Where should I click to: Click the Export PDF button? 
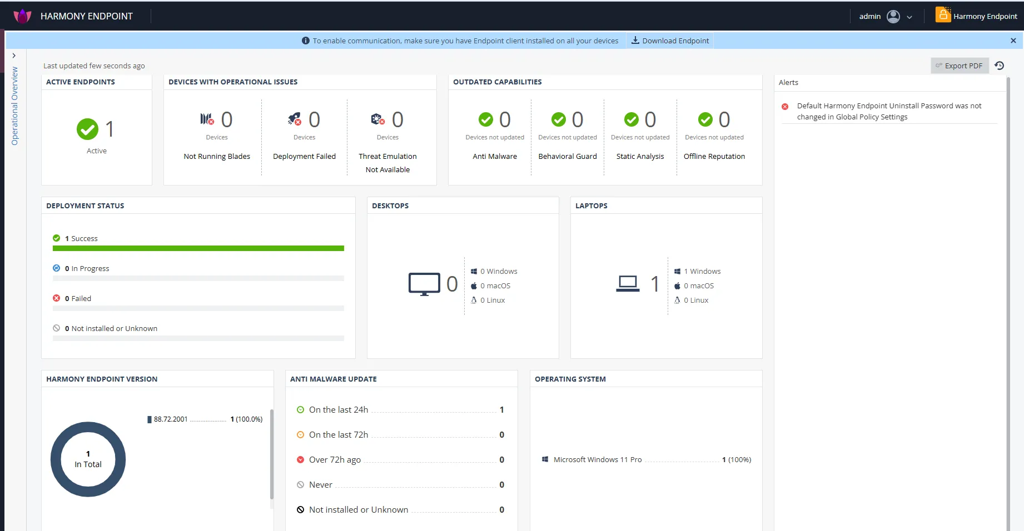tap(960, 66)
